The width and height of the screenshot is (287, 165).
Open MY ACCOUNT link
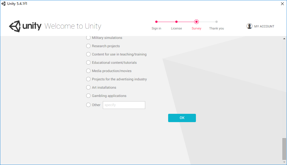click(x=264, y=26)
